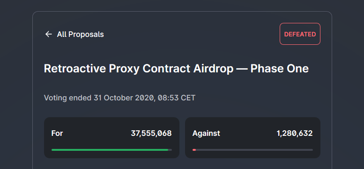Click the Voting ended date text
Screen dimensions: 364x169
click(119, 98)
